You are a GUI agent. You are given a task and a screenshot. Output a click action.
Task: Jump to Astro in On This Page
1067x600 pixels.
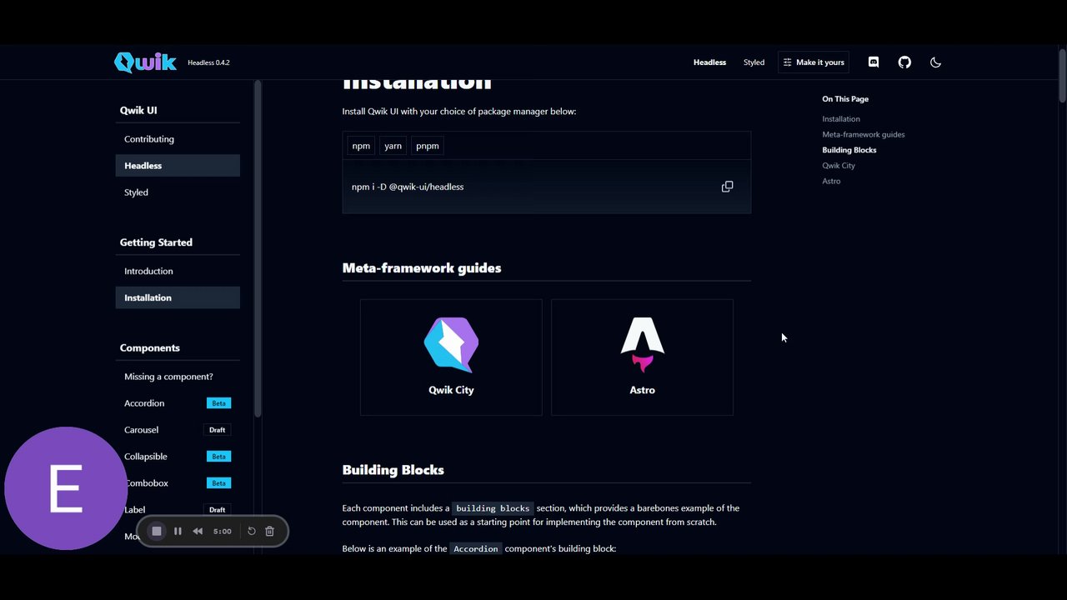831,181
